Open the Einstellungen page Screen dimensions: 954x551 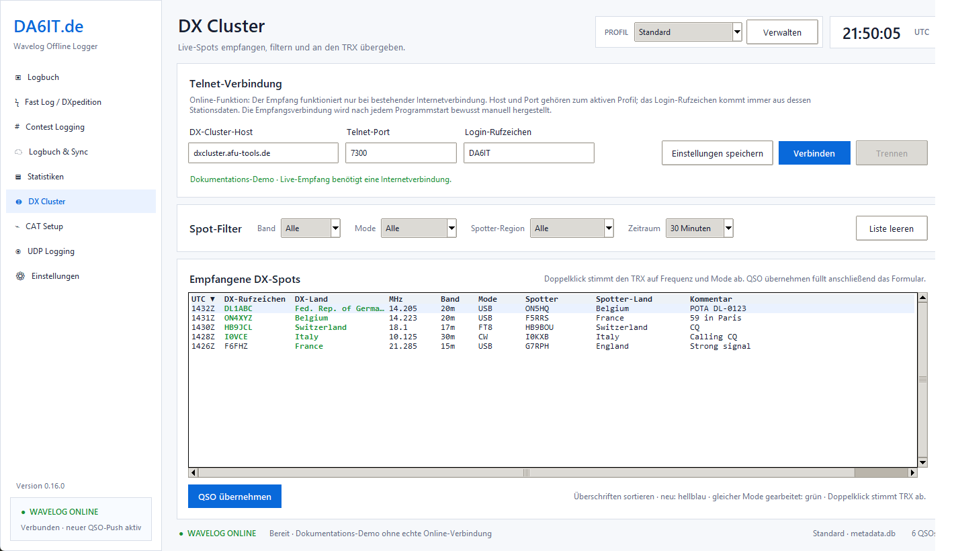point(81,276)
